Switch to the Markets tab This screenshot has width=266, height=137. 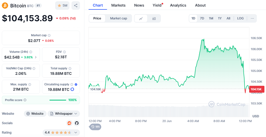(118, 5)
